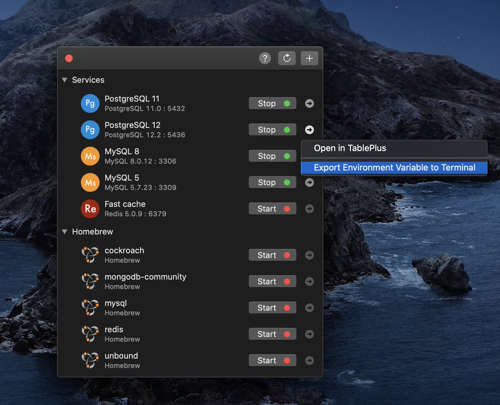Start the mysql Homebrew service
Viewport: 500px width, 405px height.
coord(272,307)
